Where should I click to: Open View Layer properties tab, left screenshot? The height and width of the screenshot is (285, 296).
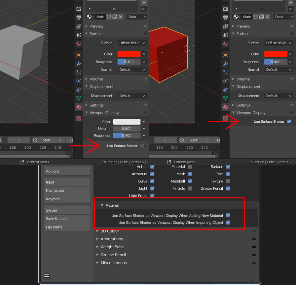click(x=79, y=26)
